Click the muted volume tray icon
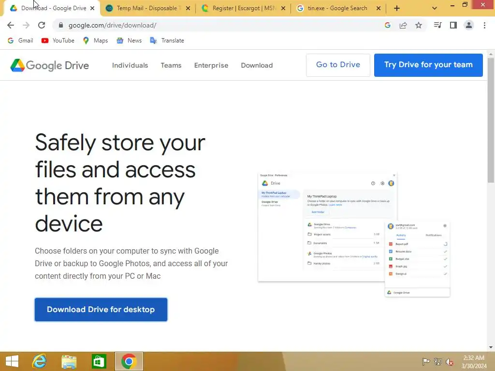Screen dimensions: 495x371 pos(450,361)
